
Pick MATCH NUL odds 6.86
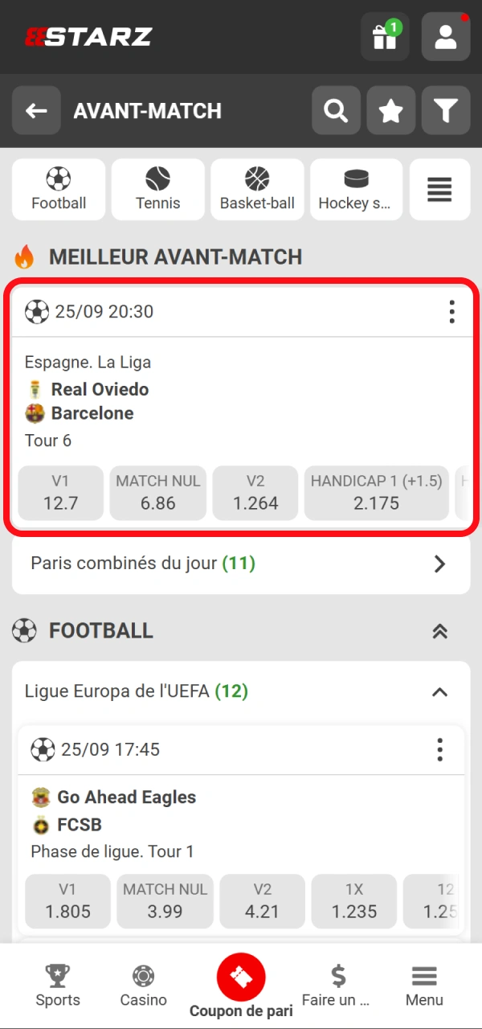pos(158,493)
